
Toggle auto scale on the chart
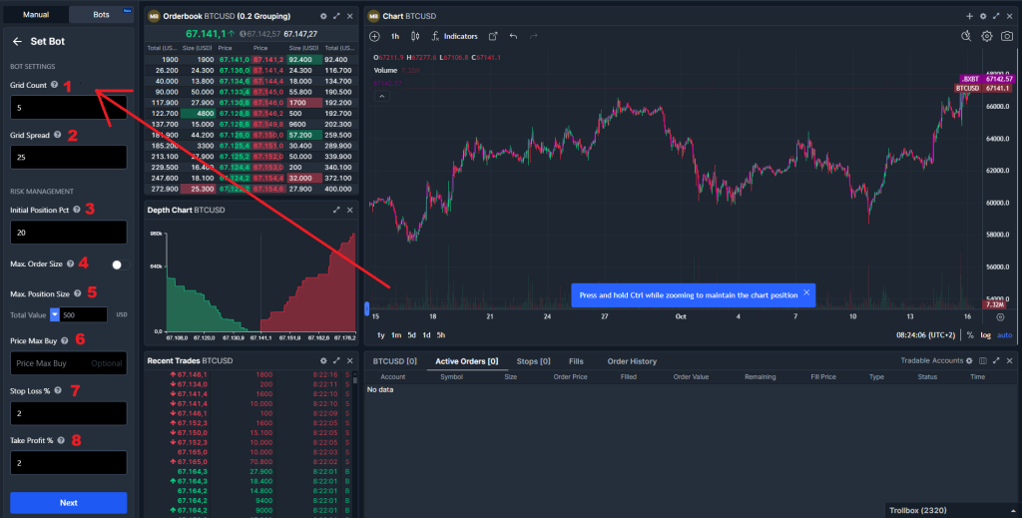1004,335
